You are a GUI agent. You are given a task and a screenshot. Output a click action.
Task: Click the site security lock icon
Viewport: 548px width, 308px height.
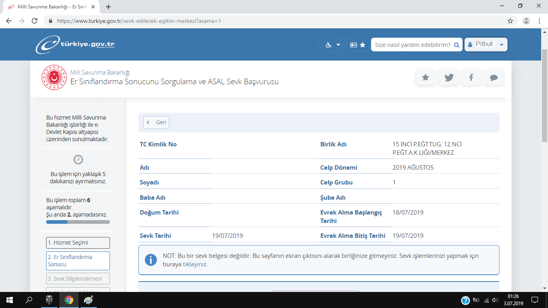tap(51, 21)
